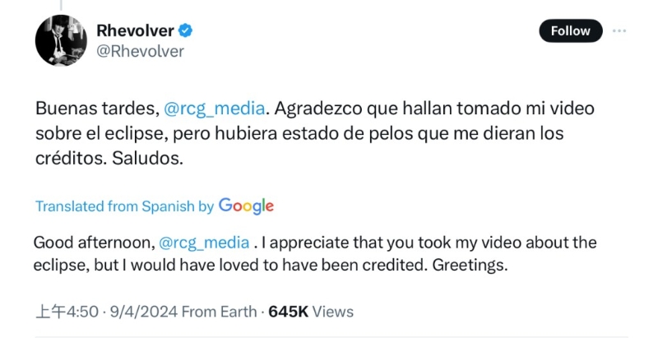
Task: Click the 上午4:50 timestamp
Action: pos(67,312)
